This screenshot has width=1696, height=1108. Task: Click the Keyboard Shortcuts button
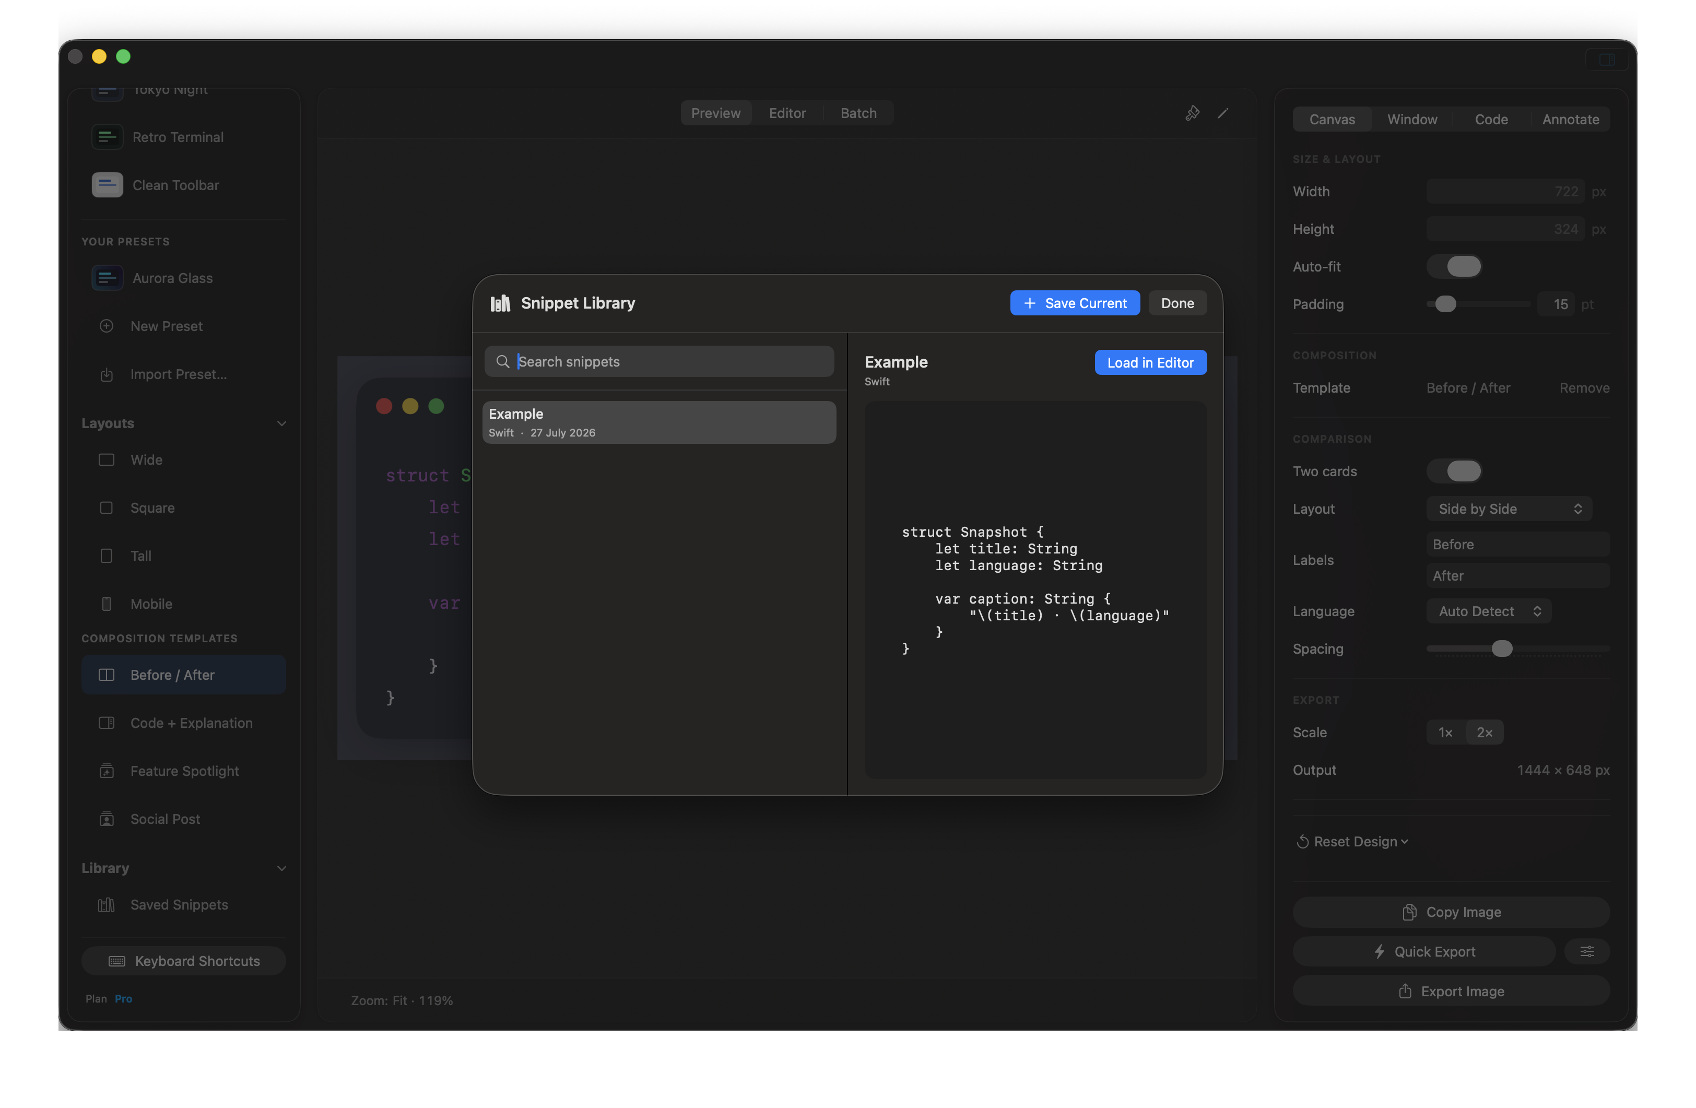184,962
